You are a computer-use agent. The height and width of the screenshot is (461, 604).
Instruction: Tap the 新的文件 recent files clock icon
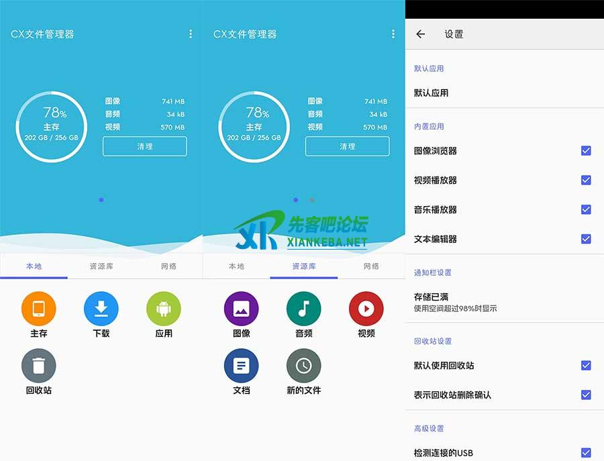[x=303, y=366]
